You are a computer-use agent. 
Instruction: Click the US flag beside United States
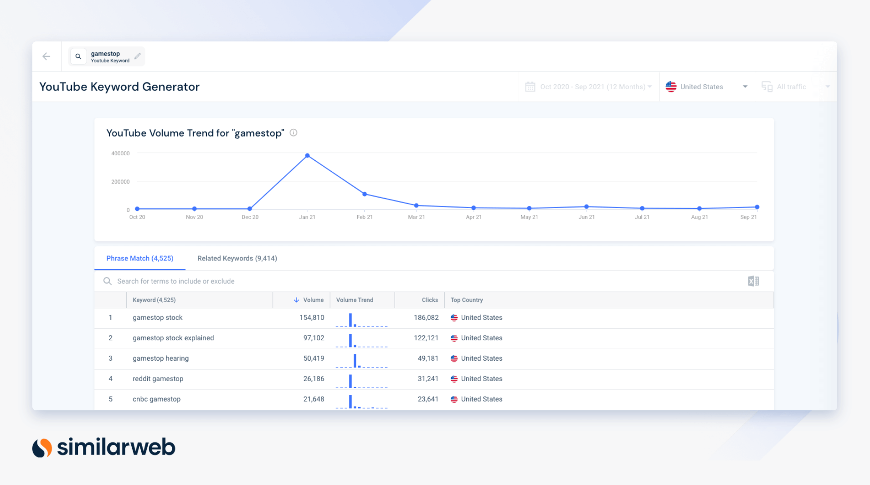tap(671, 87)
